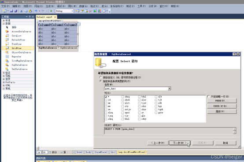Click the Save All toolbar icon
Viewport: 244px width, 162px height.
16,11
